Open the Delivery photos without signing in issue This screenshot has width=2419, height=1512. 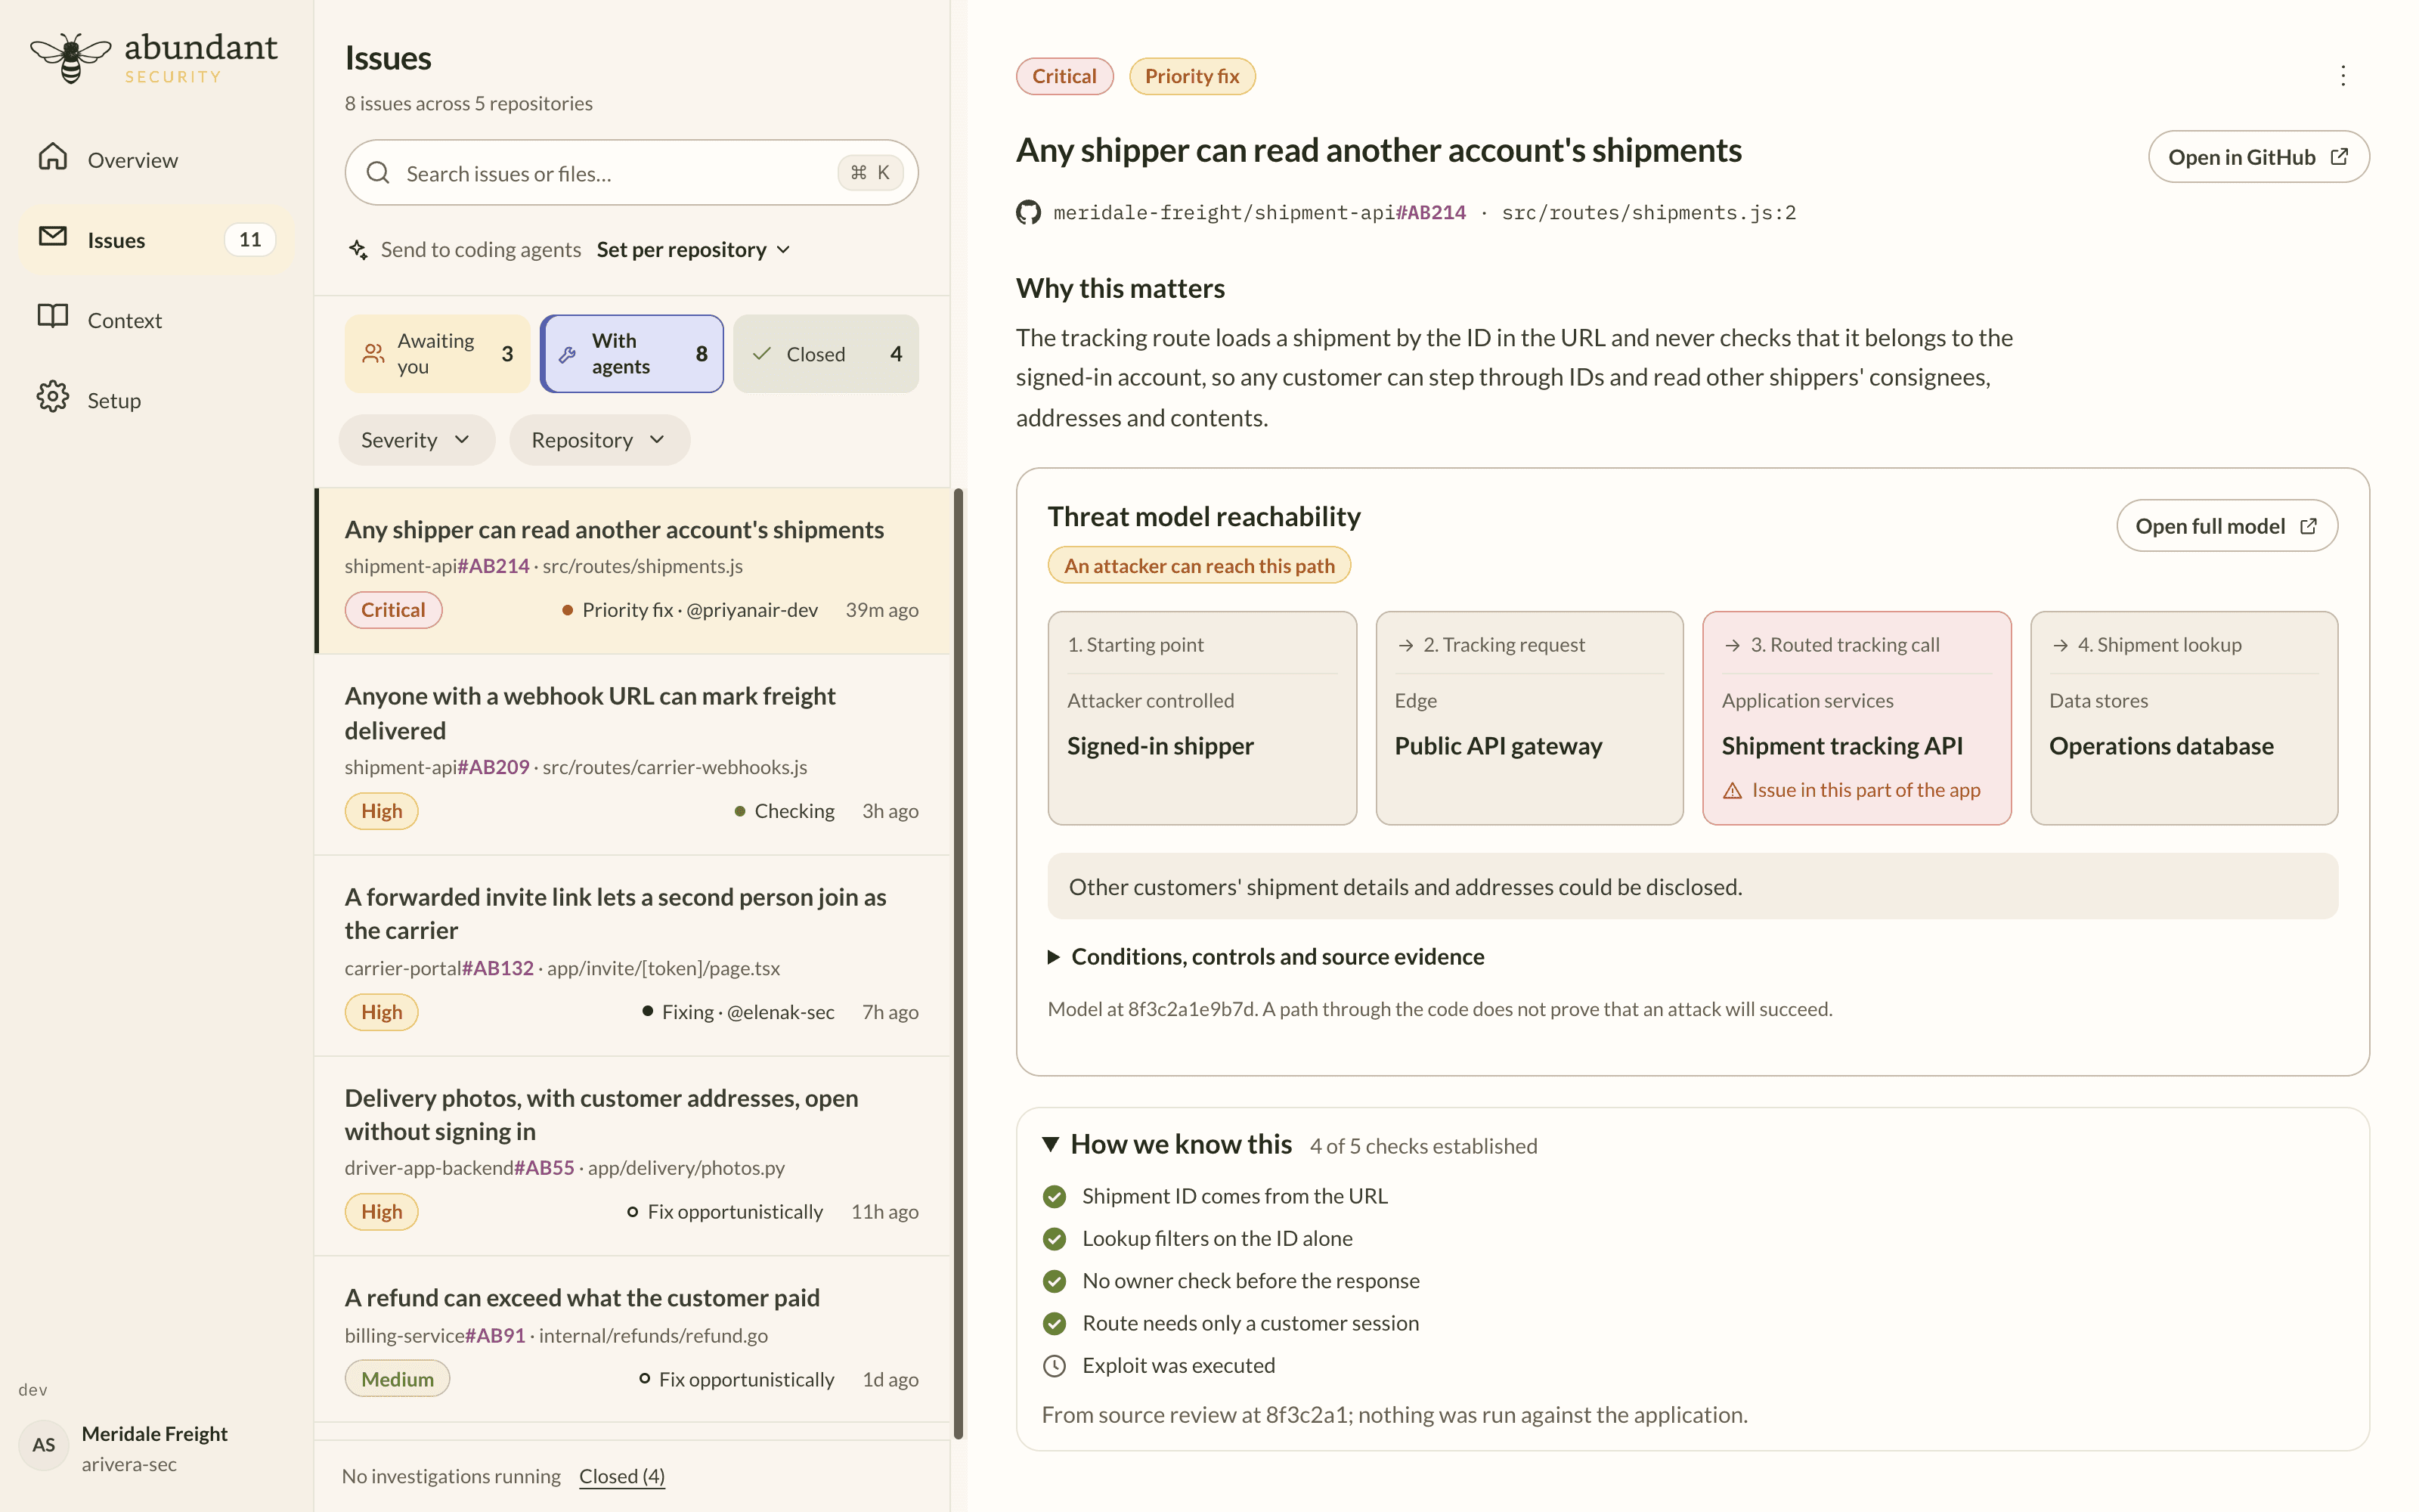[632, 1156]
